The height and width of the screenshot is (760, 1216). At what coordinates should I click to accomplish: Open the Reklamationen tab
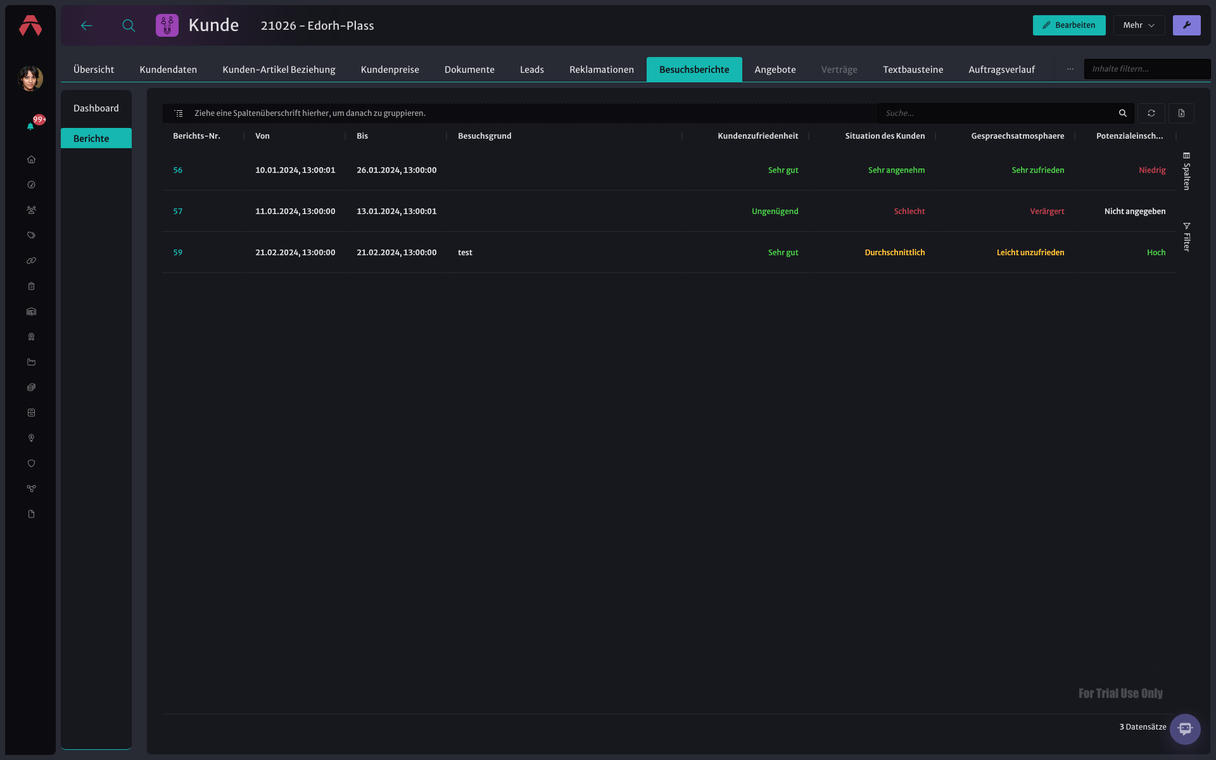[x=602, y=70]
